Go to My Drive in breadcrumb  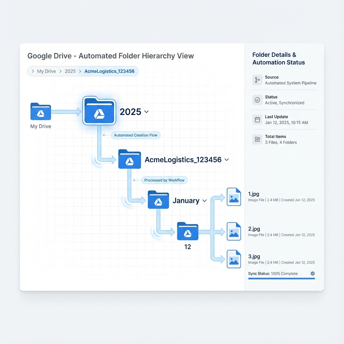[46, 71]
